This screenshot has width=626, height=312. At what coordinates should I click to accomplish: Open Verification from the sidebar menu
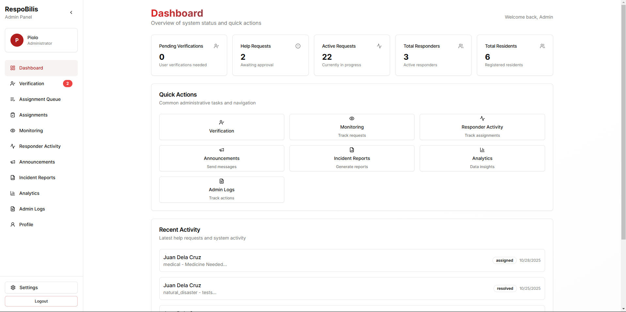pyautogui.click(x=41, y=84)
